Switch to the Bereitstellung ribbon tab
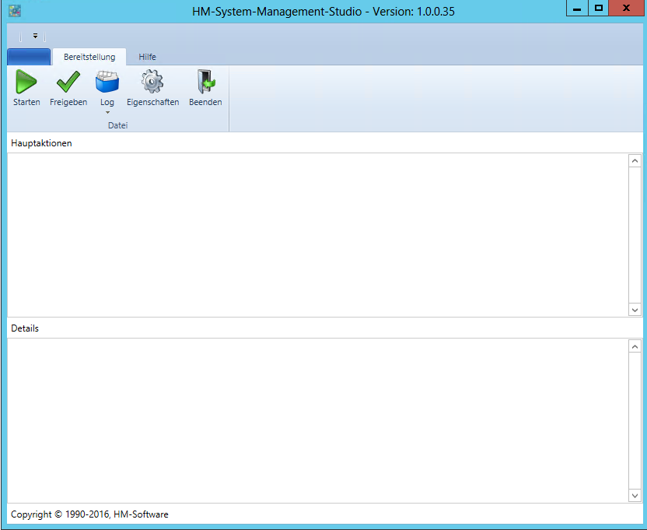The height and width of the screenshot is (530, 647). coord(89,57)
